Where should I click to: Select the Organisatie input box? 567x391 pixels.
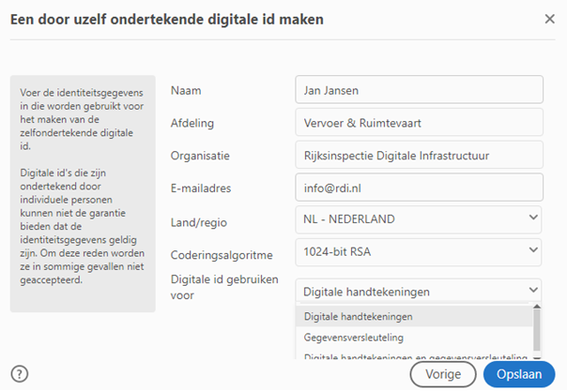point(419,155)
